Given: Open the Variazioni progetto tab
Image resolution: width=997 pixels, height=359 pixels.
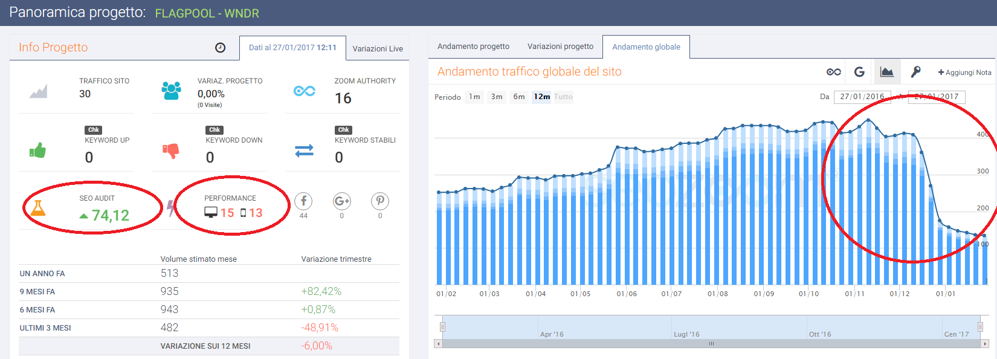Looking at the screenshot, I should point(560,47).
